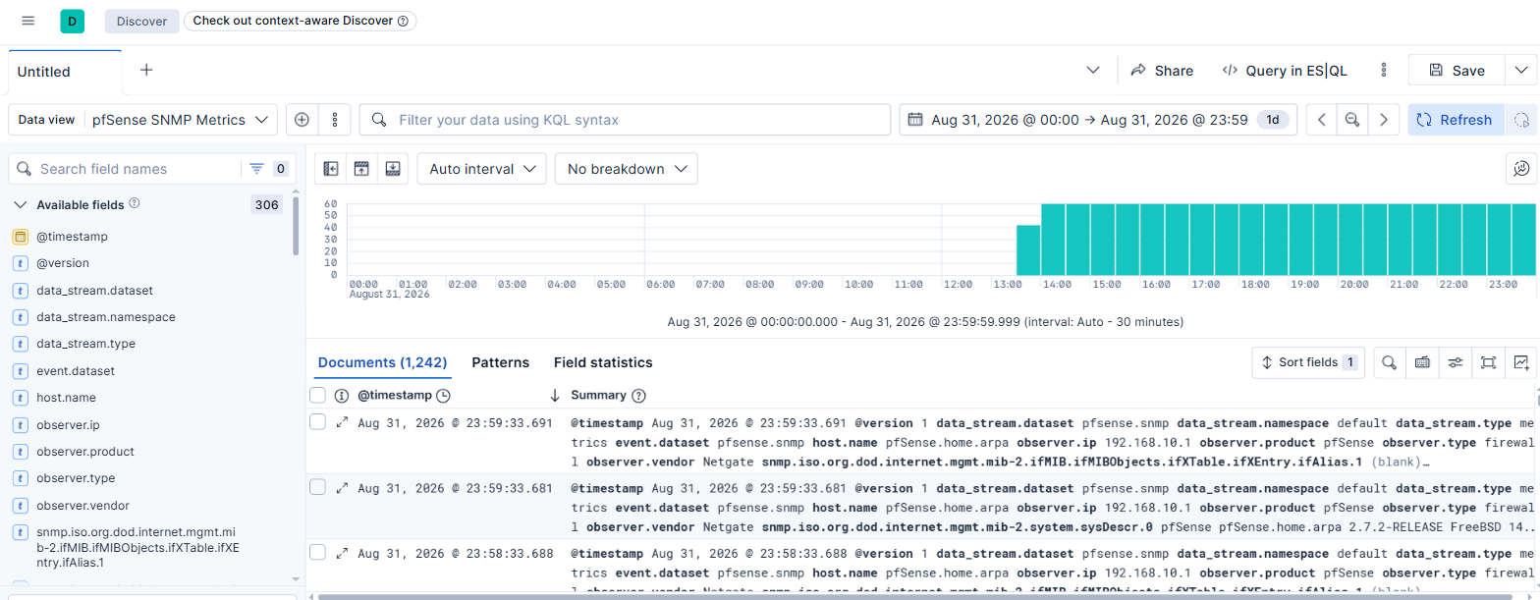Hide the histogram chart
This screenshot has height=600, width=1540.
tap(361, 169)
